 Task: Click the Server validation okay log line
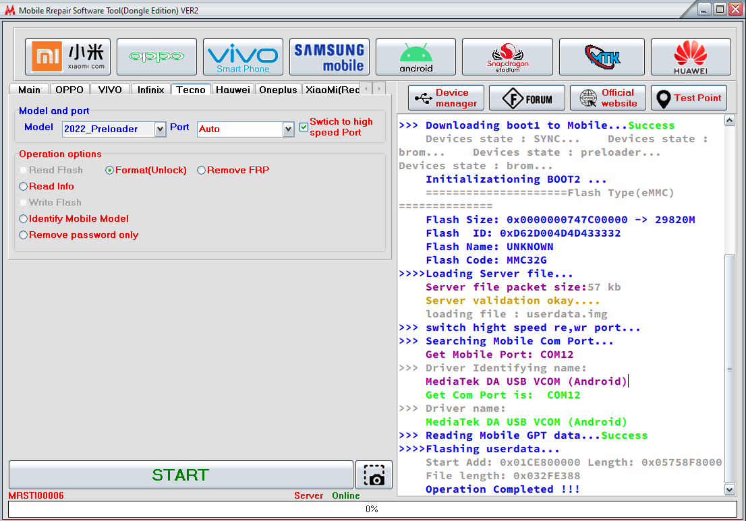(x=513, y=301)
